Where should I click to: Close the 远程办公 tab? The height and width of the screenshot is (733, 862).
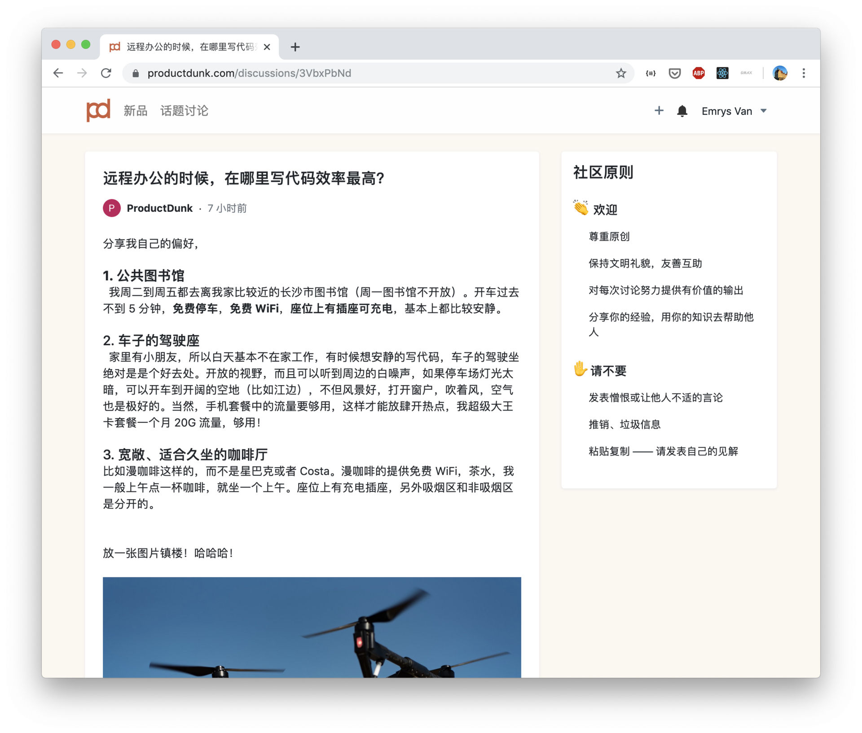(x=267, y=47)
